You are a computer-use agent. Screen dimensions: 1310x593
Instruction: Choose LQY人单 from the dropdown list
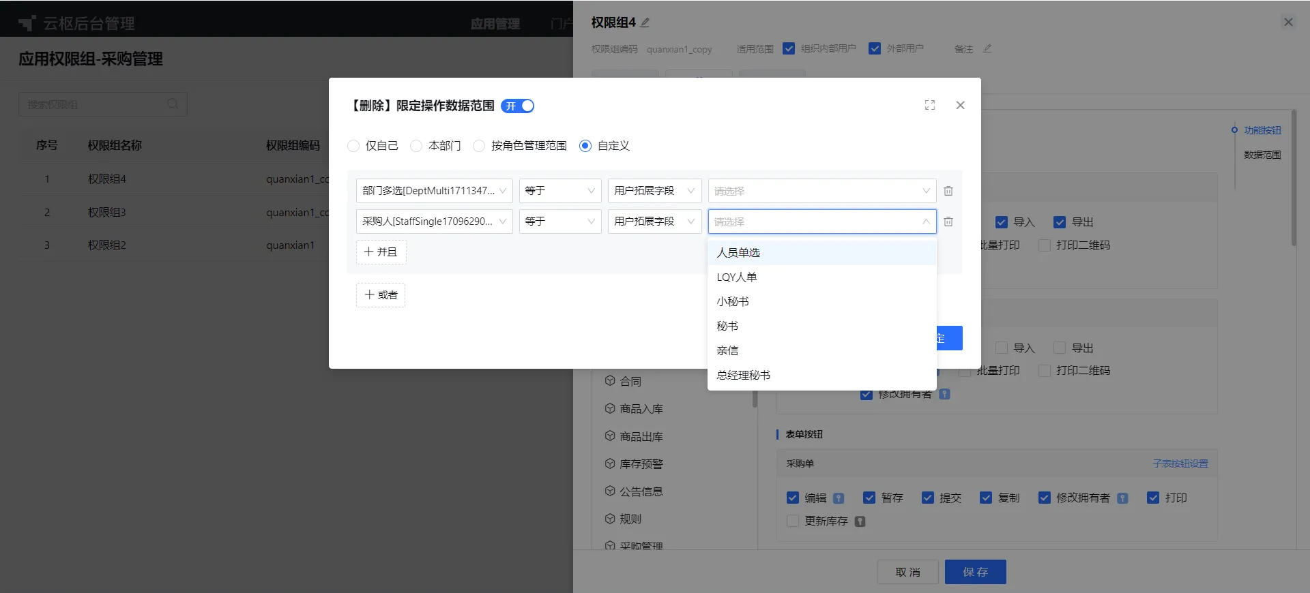[822, 277]
